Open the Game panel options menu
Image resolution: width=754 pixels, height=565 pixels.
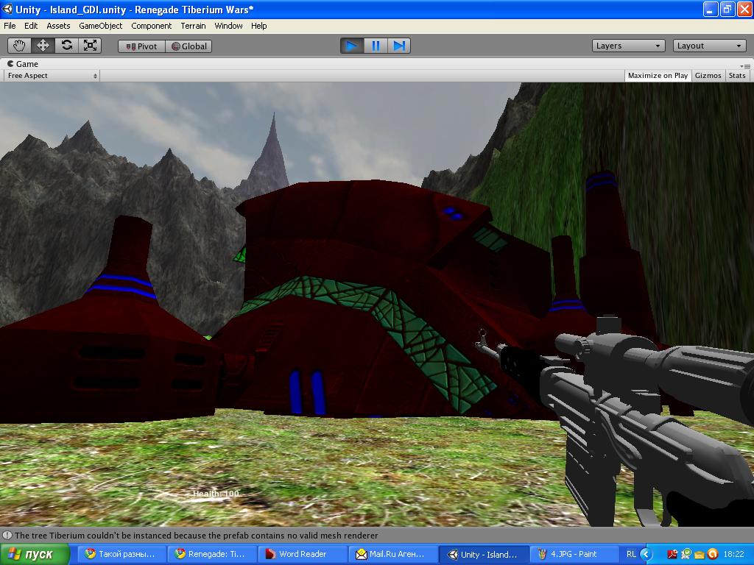click(745, 65)
